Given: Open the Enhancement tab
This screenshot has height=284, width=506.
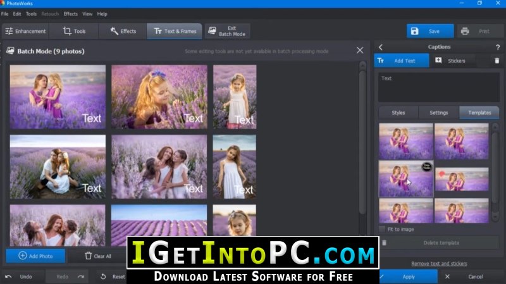Looking at the screenshot, I should coord(25,31).
